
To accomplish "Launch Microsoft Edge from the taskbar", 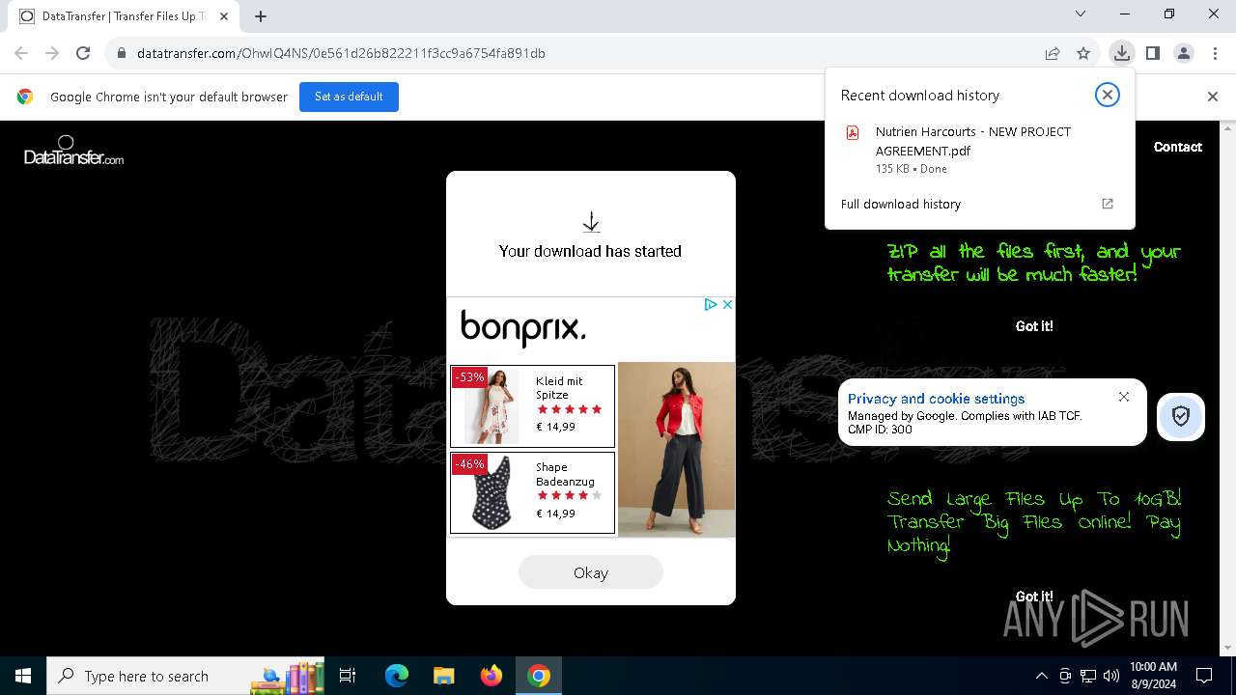I will 397,676.
